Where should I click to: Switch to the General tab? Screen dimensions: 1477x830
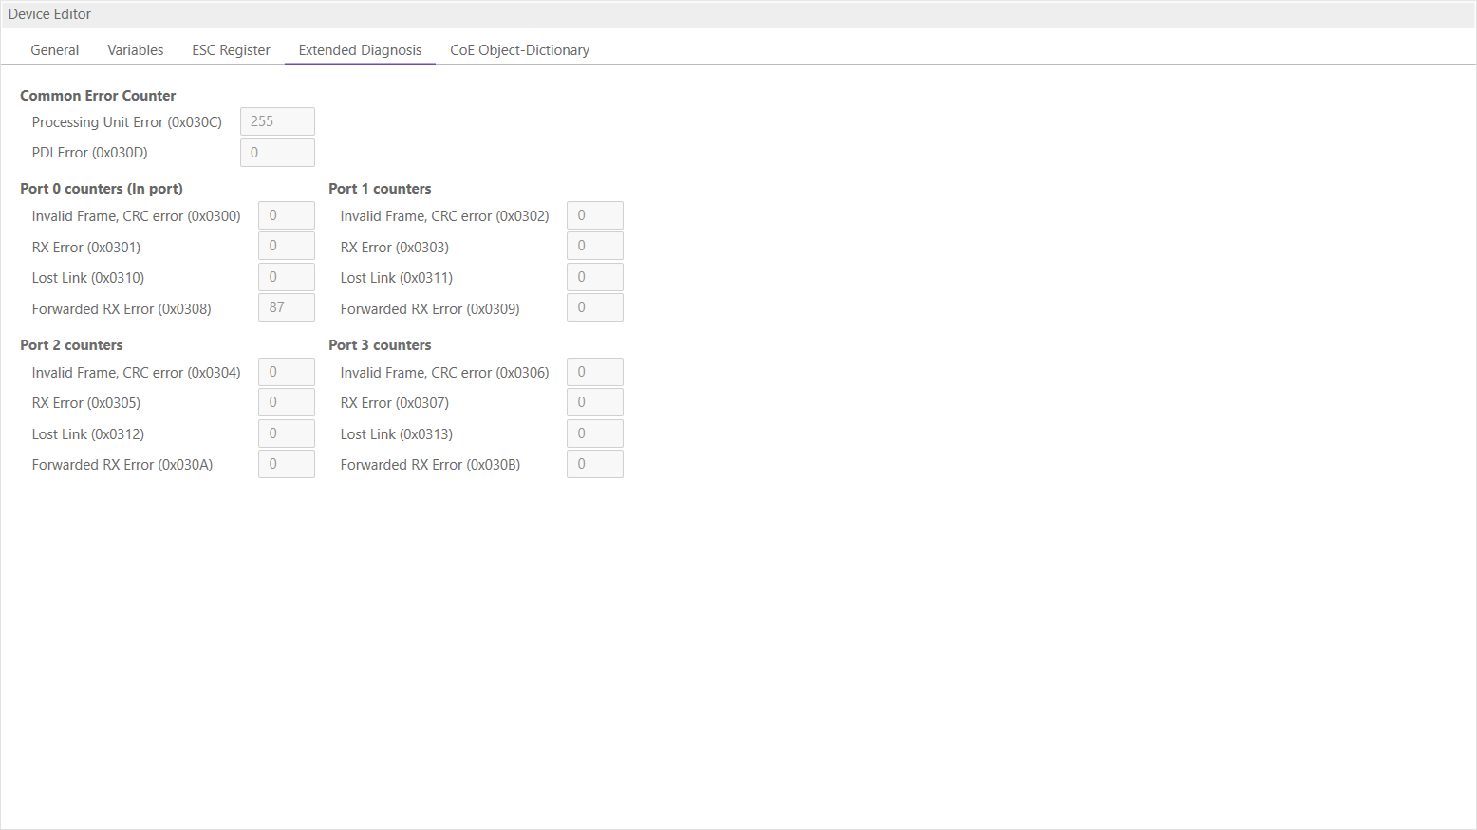coord(55,50)
